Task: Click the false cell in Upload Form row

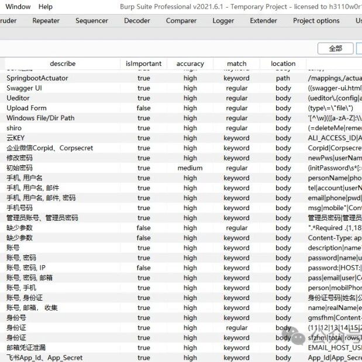Action: point(144,108)
